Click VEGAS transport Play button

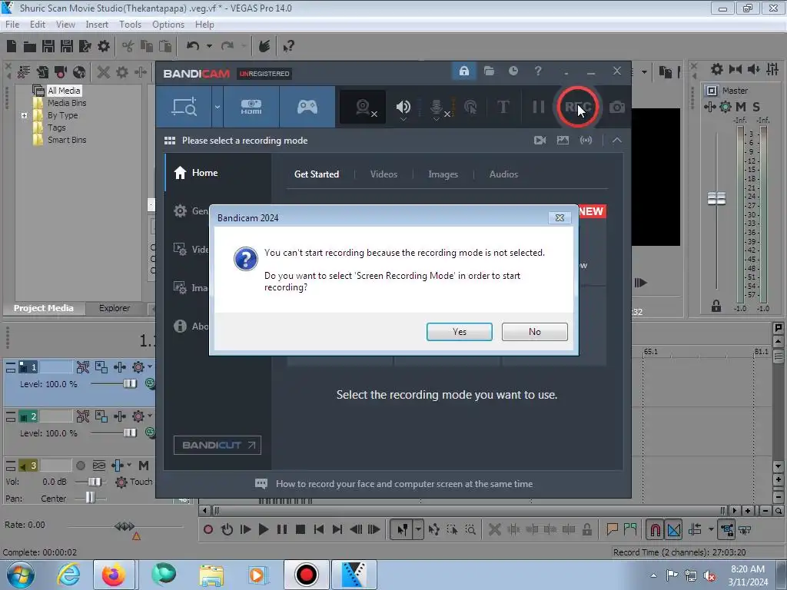263,529
